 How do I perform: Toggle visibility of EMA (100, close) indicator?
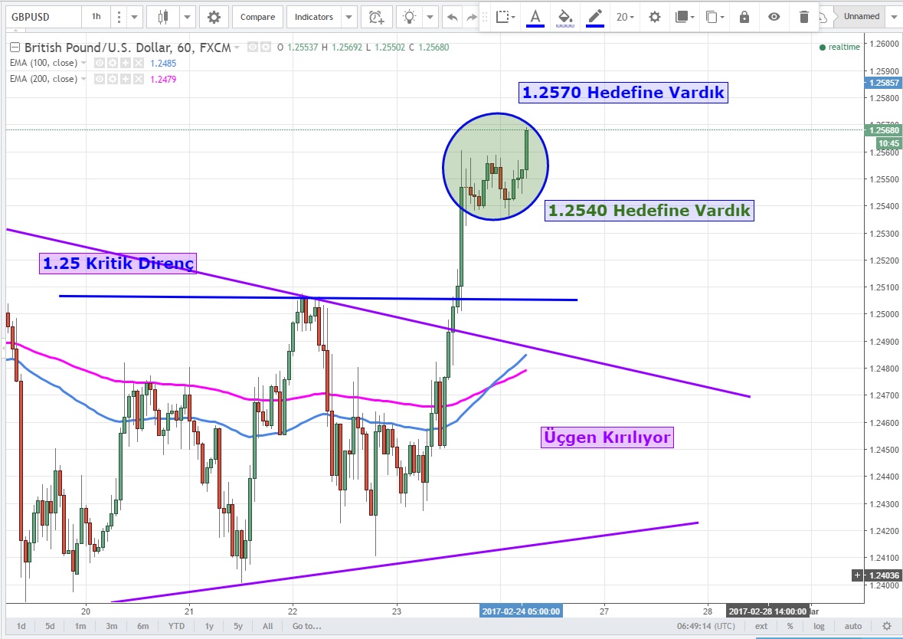tap(100, 63)
